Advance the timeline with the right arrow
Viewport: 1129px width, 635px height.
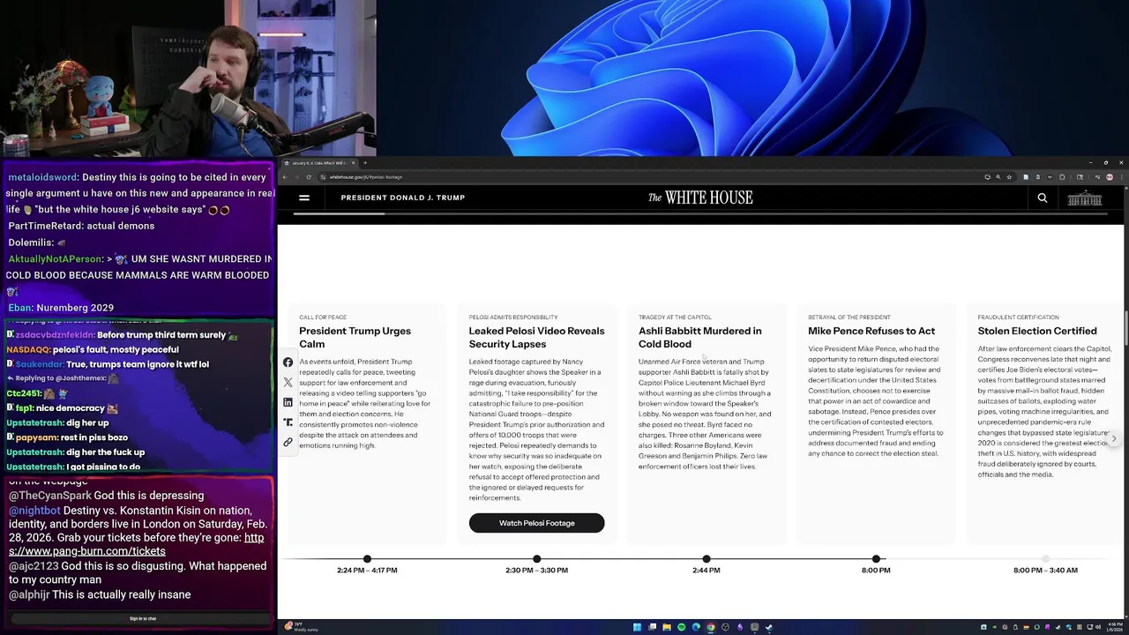[1114, 438]
